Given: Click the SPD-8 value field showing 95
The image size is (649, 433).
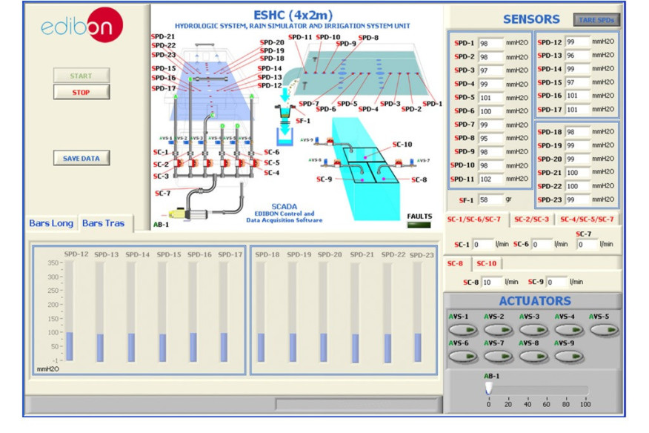Looking at the screenshot, I should coord(491,139).
